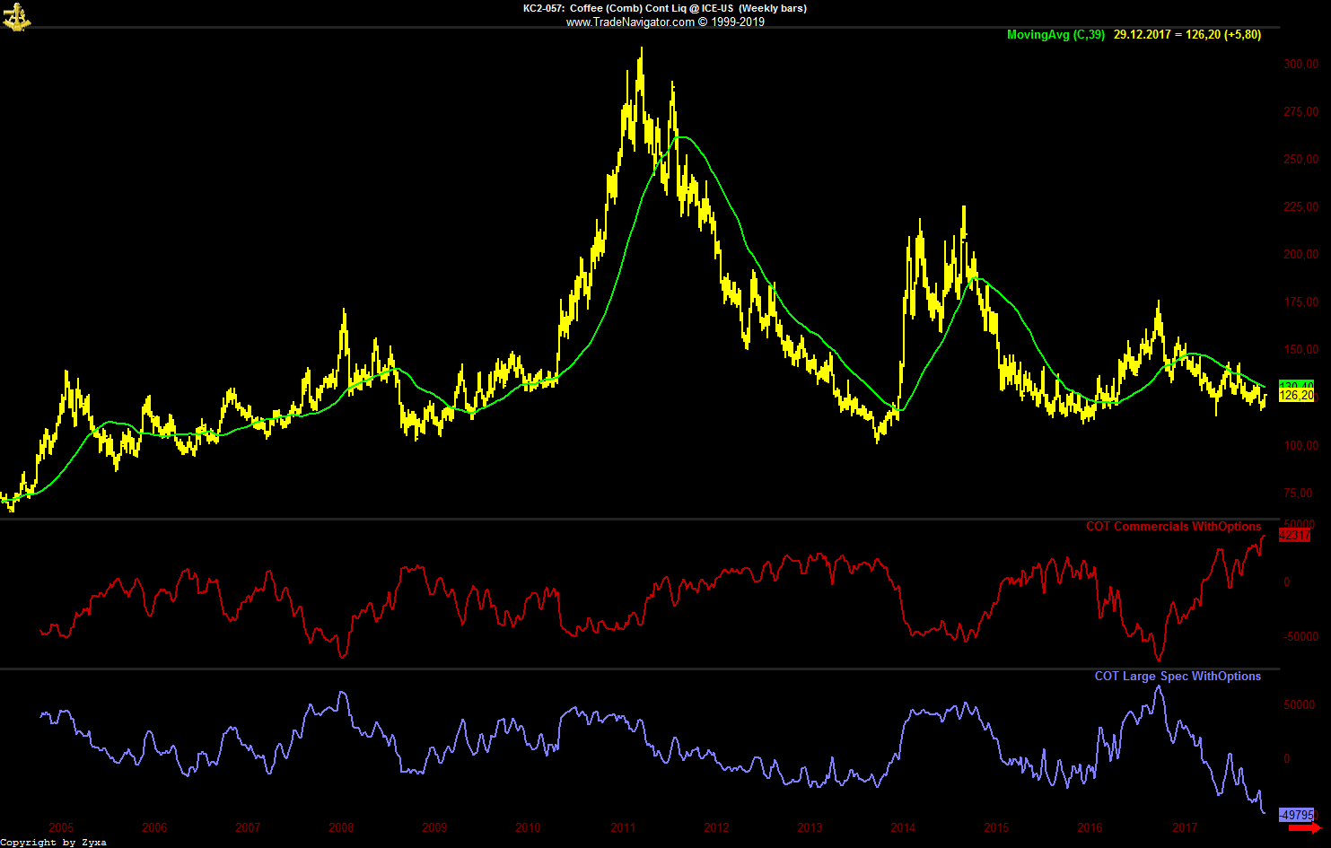Click the 29.12.2017 date readout

click(x=1142, y=35)
